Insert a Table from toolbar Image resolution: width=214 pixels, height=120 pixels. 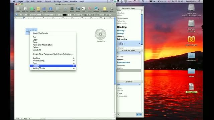pos(38,10)
